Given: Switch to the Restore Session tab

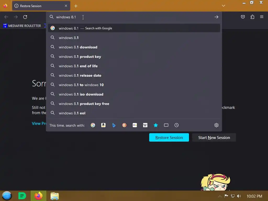Looking at the screenshot, I should [41, 6].
